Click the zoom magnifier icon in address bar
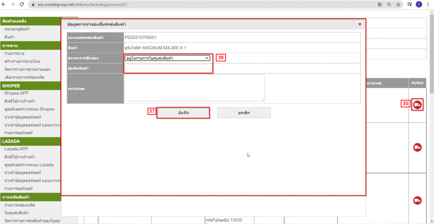Image resolution: width=434 pixels, height=224 pixels. [x=389, y=4]
